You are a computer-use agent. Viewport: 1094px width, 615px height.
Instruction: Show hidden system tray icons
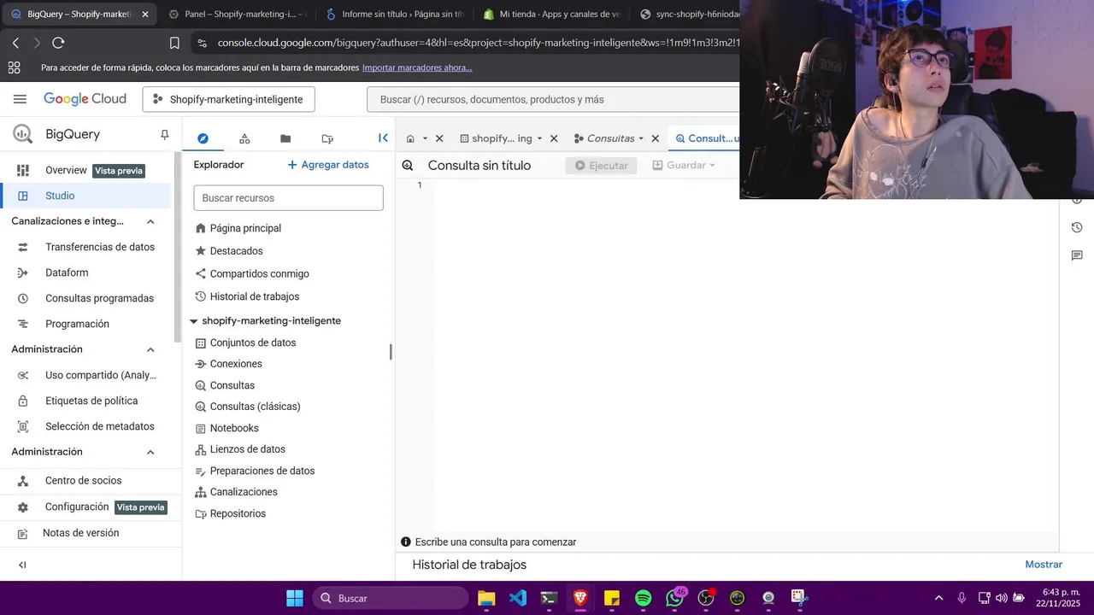point(938,598)
